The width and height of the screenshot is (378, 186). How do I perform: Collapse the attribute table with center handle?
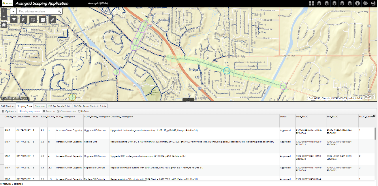point(188,99)
